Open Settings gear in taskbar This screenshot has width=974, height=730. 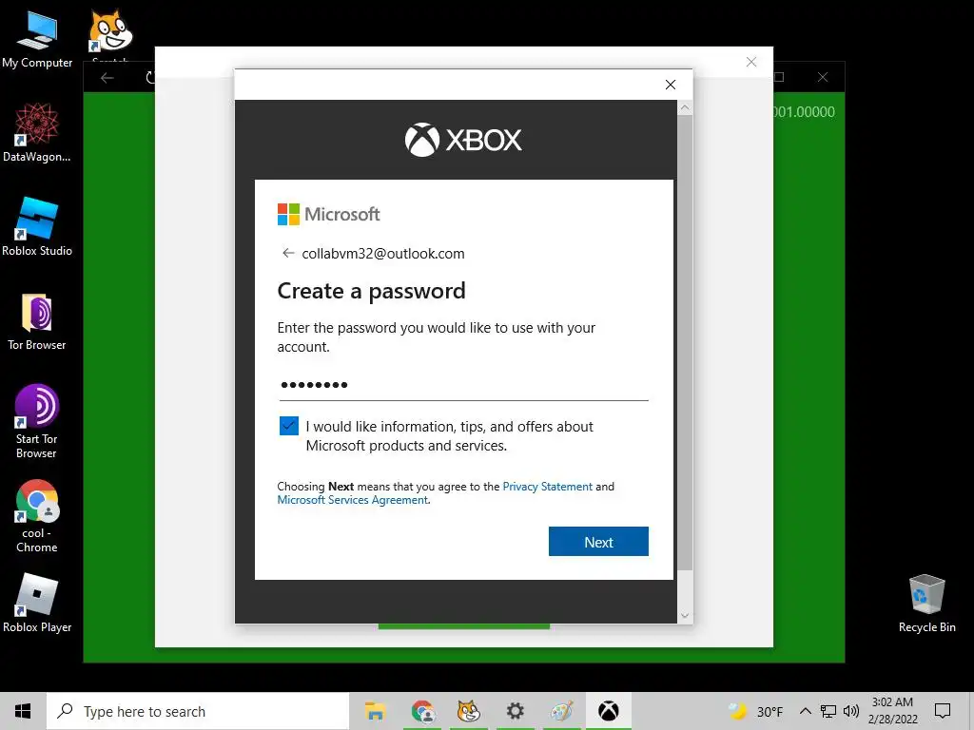click(x=515, y=711)
